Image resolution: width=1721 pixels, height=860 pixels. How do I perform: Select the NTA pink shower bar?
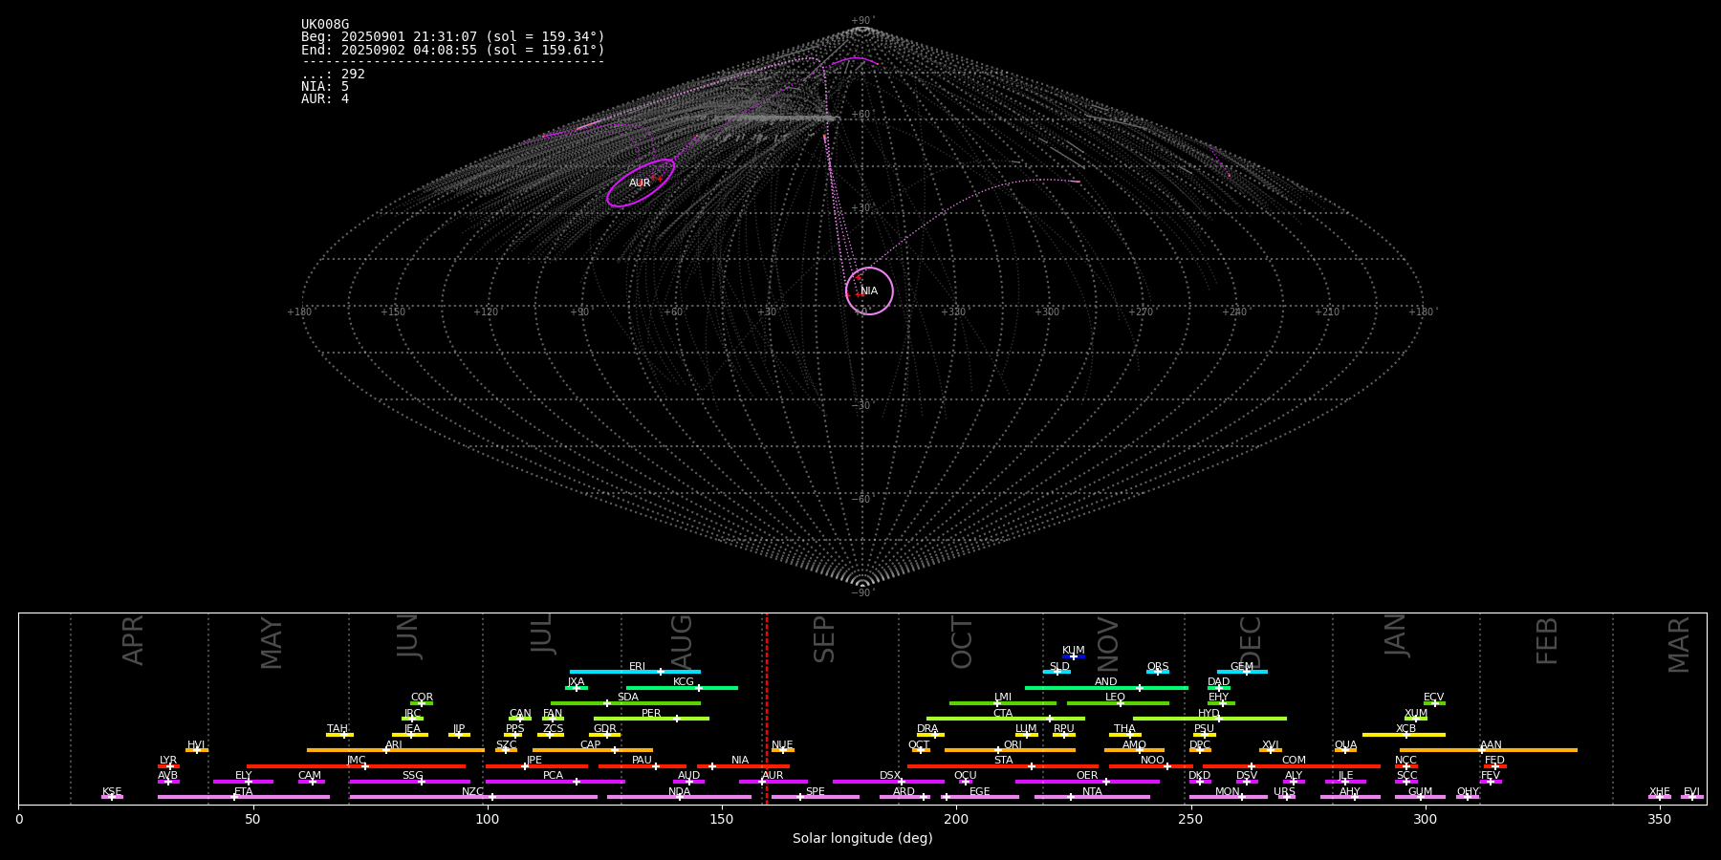click(x=1092, y=797)
